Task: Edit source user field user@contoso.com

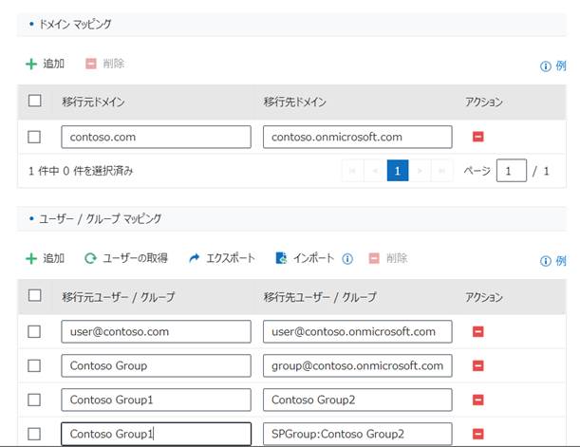Action: point(156,331)
